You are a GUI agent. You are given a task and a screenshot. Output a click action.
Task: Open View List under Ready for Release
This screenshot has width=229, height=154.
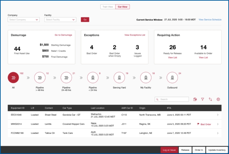(x=172, y=58)
